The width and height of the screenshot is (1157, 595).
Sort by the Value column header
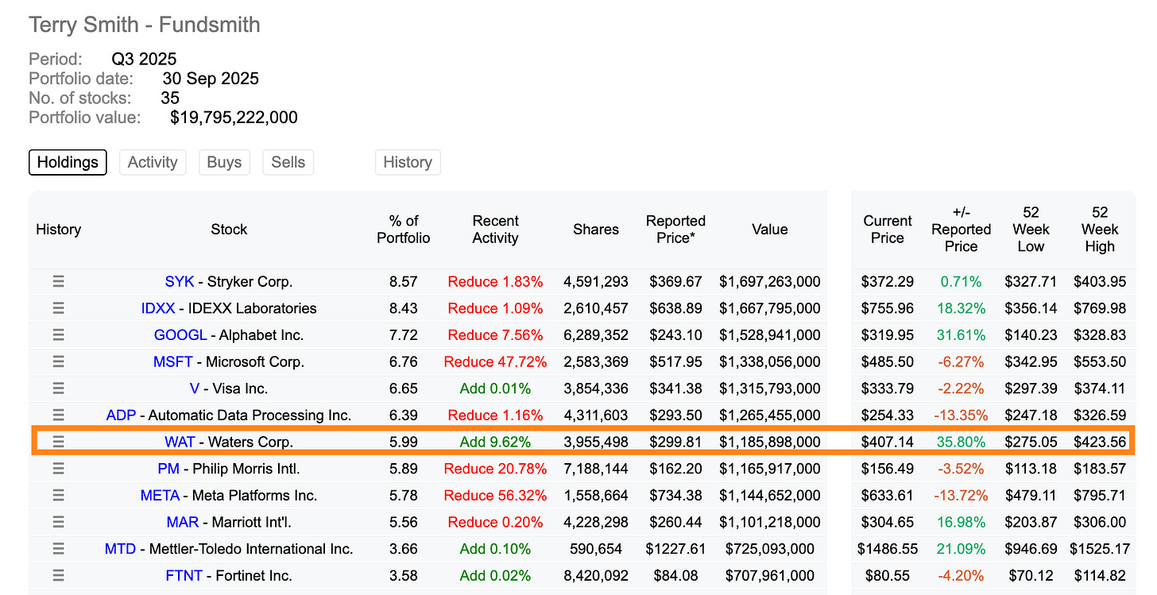point(769,230)
